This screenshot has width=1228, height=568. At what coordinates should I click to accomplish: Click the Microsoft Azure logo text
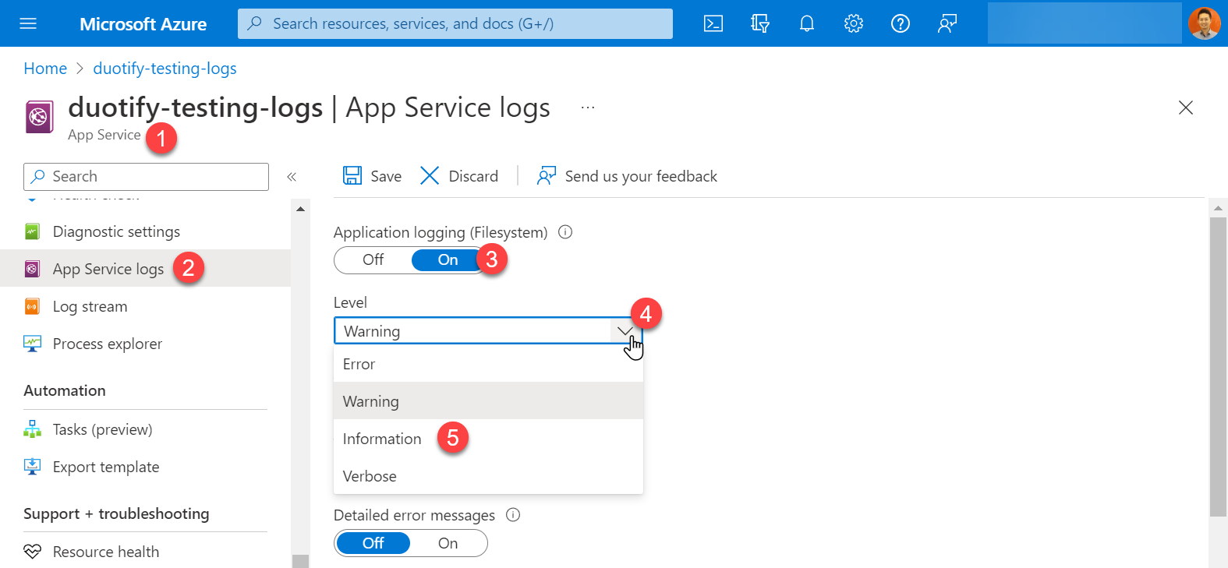click(x=143, y=24)
